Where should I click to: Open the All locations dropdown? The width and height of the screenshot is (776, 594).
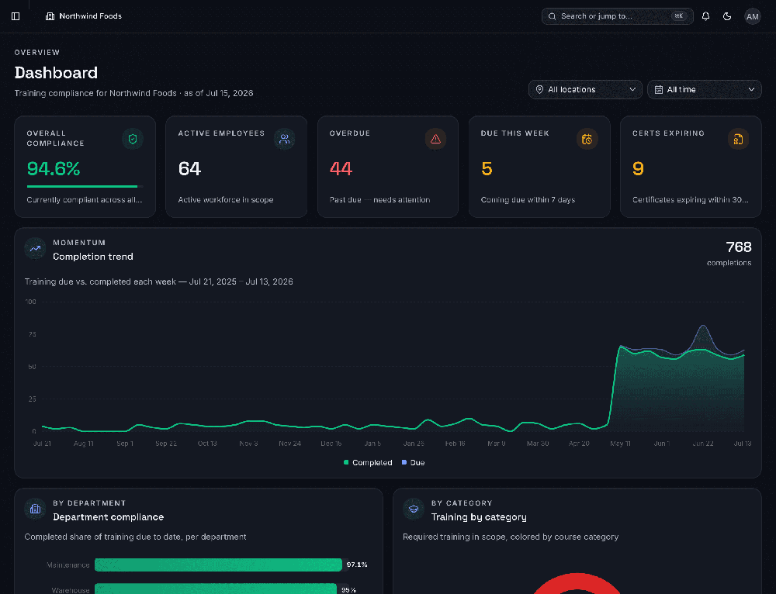coord(585,89)
